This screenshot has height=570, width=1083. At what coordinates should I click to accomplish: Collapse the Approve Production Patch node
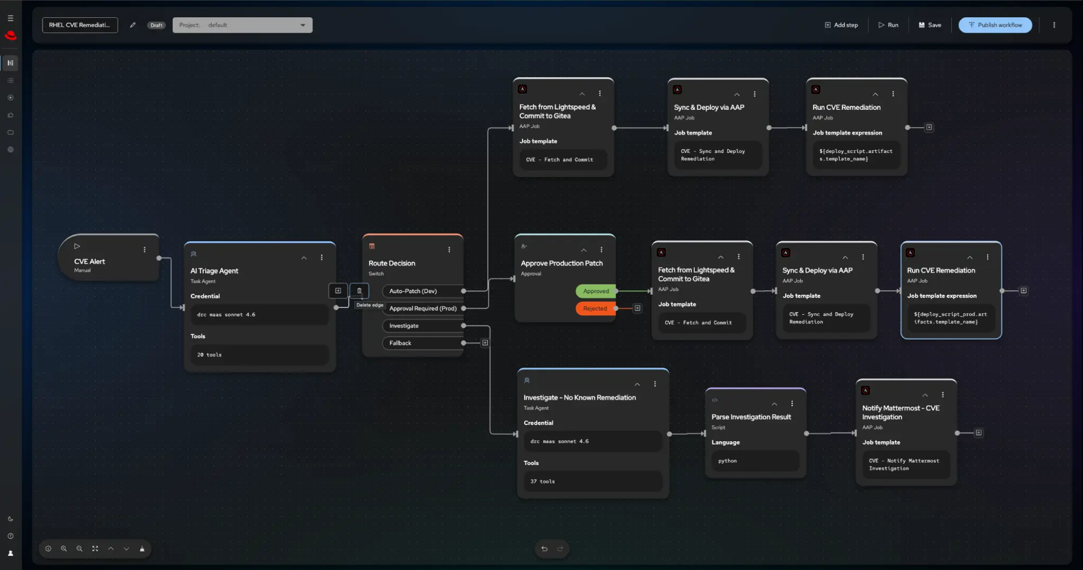coord(583,250)
